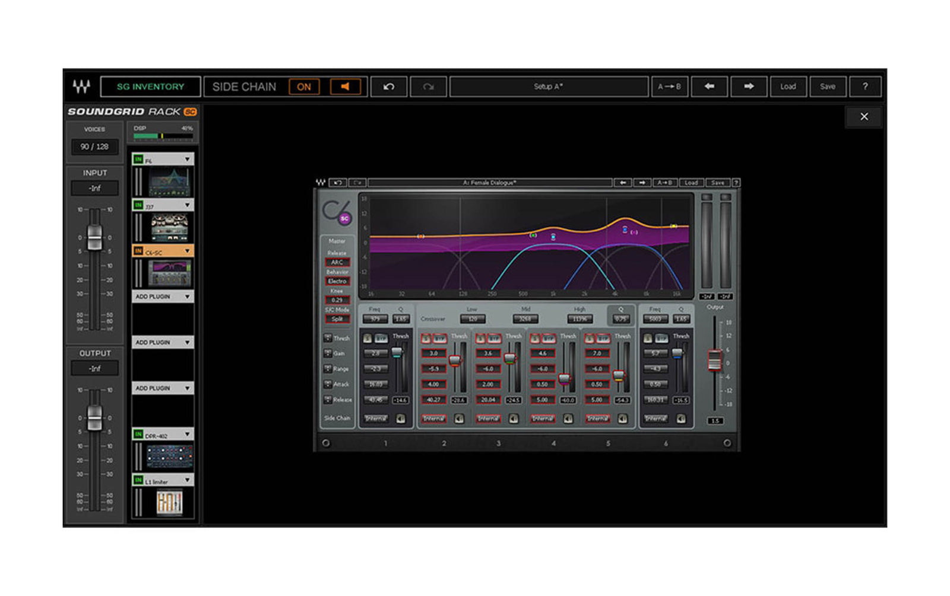950x596 pixels.
Task: Click band 6 side chain listen speaker
Action: coord(681,419)
